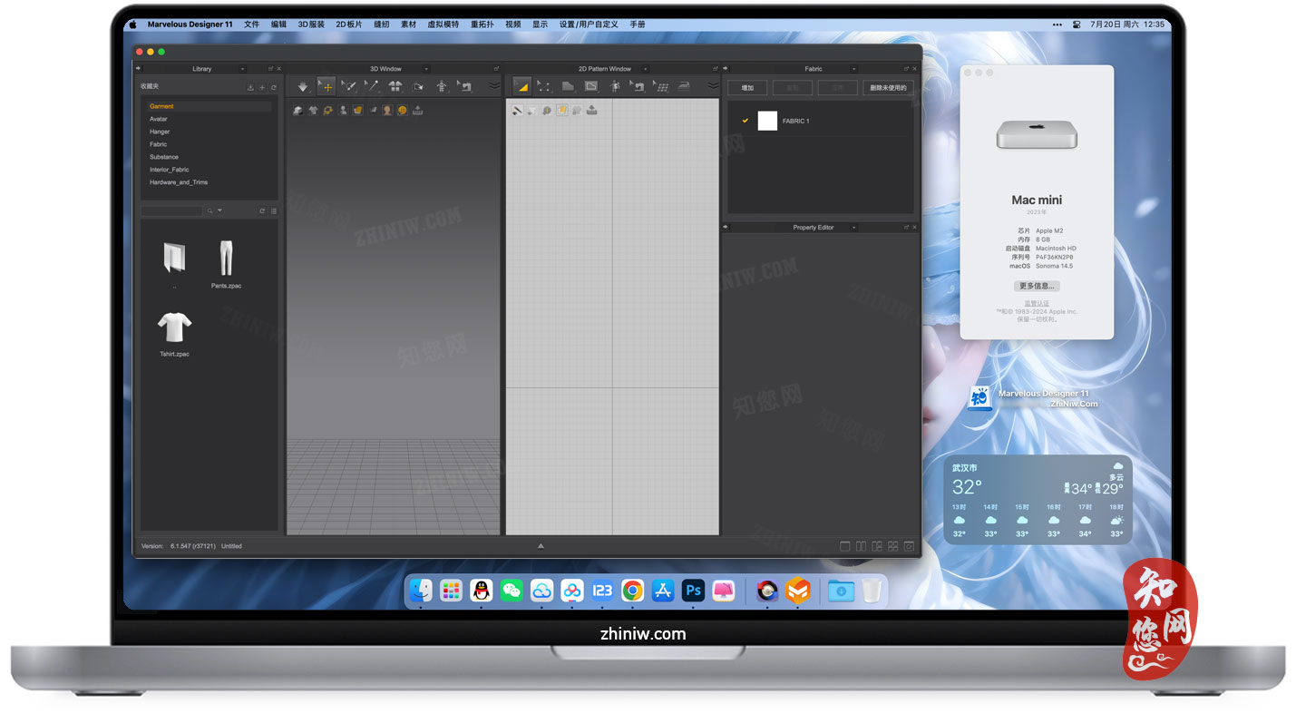Image resolution: width=1296 pixels, height=723 pixels.
Task: Click the 删除未使用的 button
Action: pos(888,88)
